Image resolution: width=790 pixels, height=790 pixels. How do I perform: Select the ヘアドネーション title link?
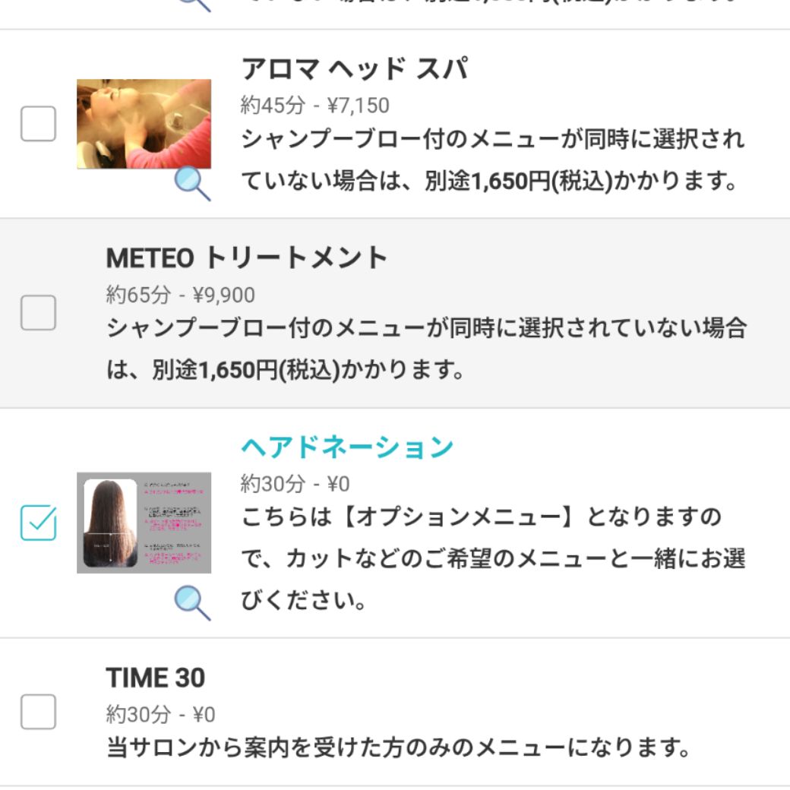tap(347, 447)
